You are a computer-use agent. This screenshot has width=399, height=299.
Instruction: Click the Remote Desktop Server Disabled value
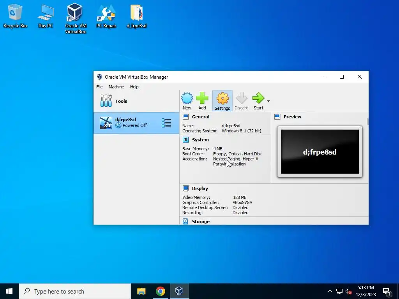pos(240,208)
